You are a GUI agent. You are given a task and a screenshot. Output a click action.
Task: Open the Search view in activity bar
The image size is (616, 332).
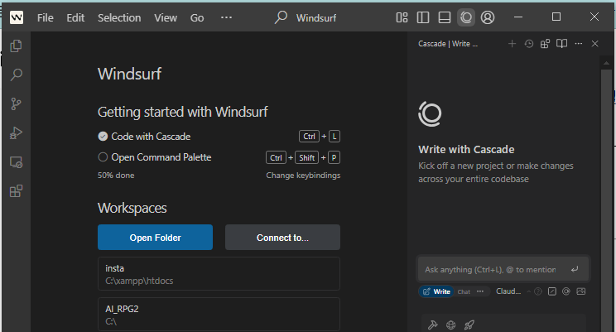16,75
